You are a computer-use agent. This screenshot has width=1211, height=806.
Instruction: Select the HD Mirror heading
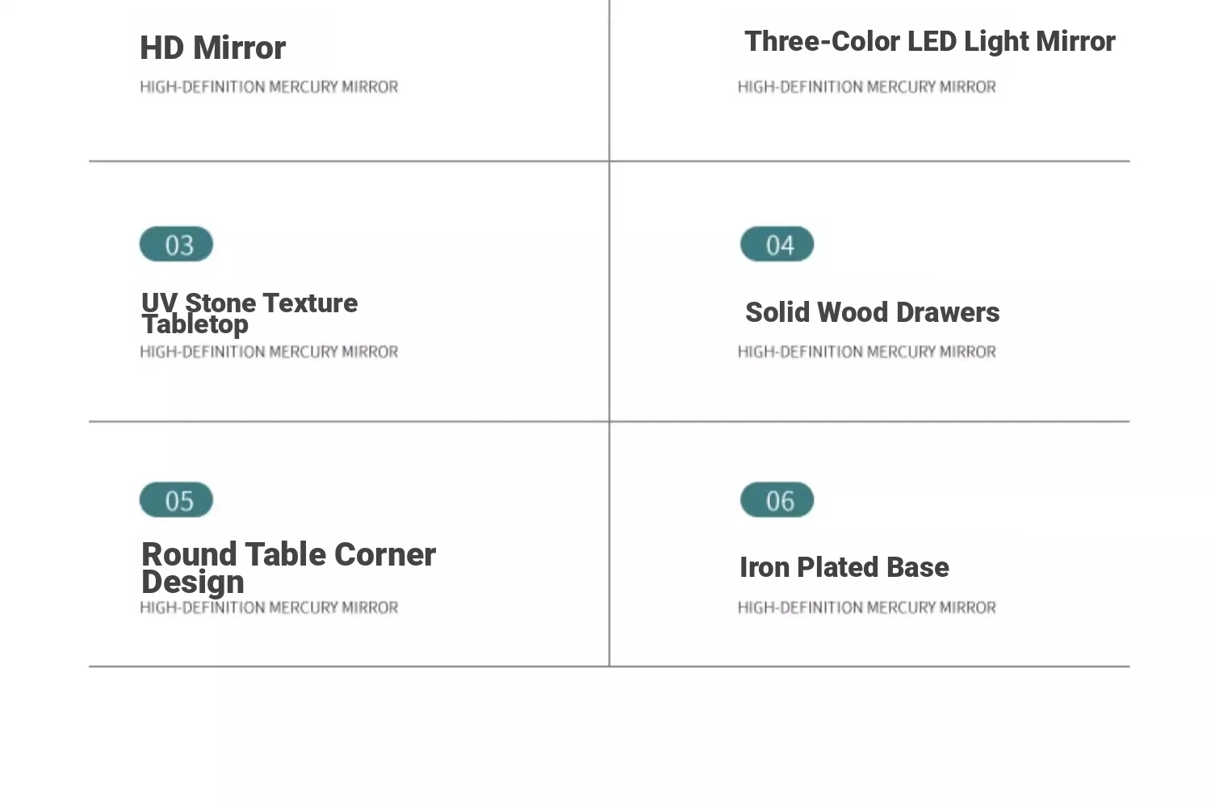pyautogui.click(x=212, y=48)
